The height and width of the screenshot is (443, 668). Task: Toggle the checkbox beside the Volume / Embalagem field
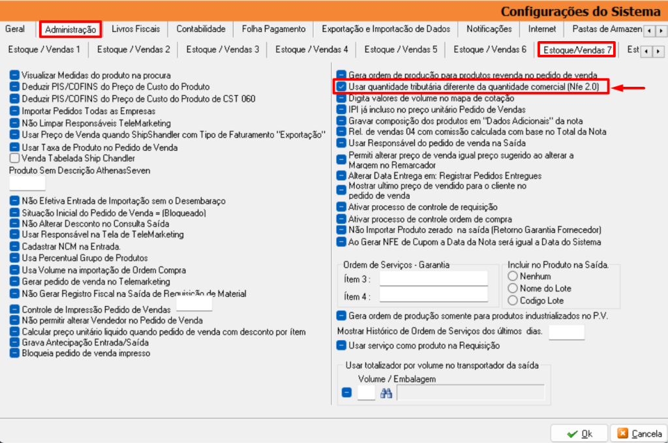(x=347, y=392)
